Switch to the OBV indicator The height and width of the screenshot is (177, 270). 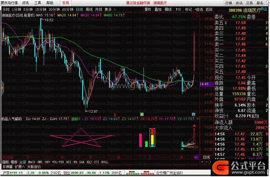point(47,162)
